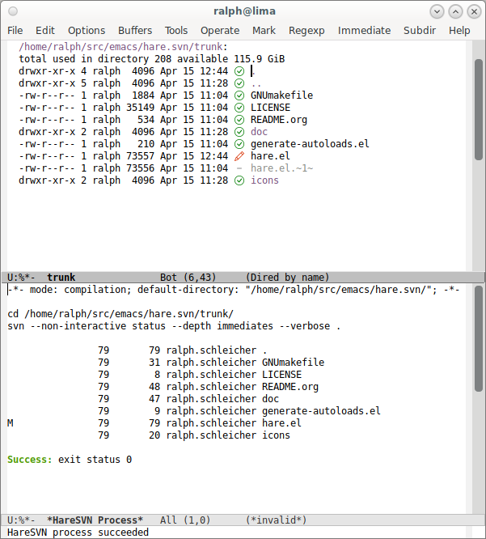Maximize the ralph@lima window
The image size is (486, 539).
[455, 11]
